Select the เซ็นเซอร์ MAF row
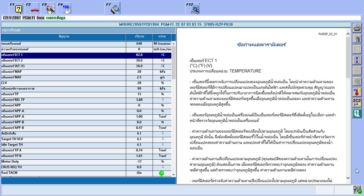Viewport: 364px width, 196px height. 86,78
